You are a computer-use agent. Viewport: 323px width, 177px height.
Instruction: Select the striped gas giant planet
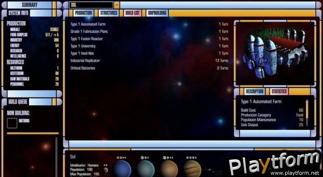192,169
